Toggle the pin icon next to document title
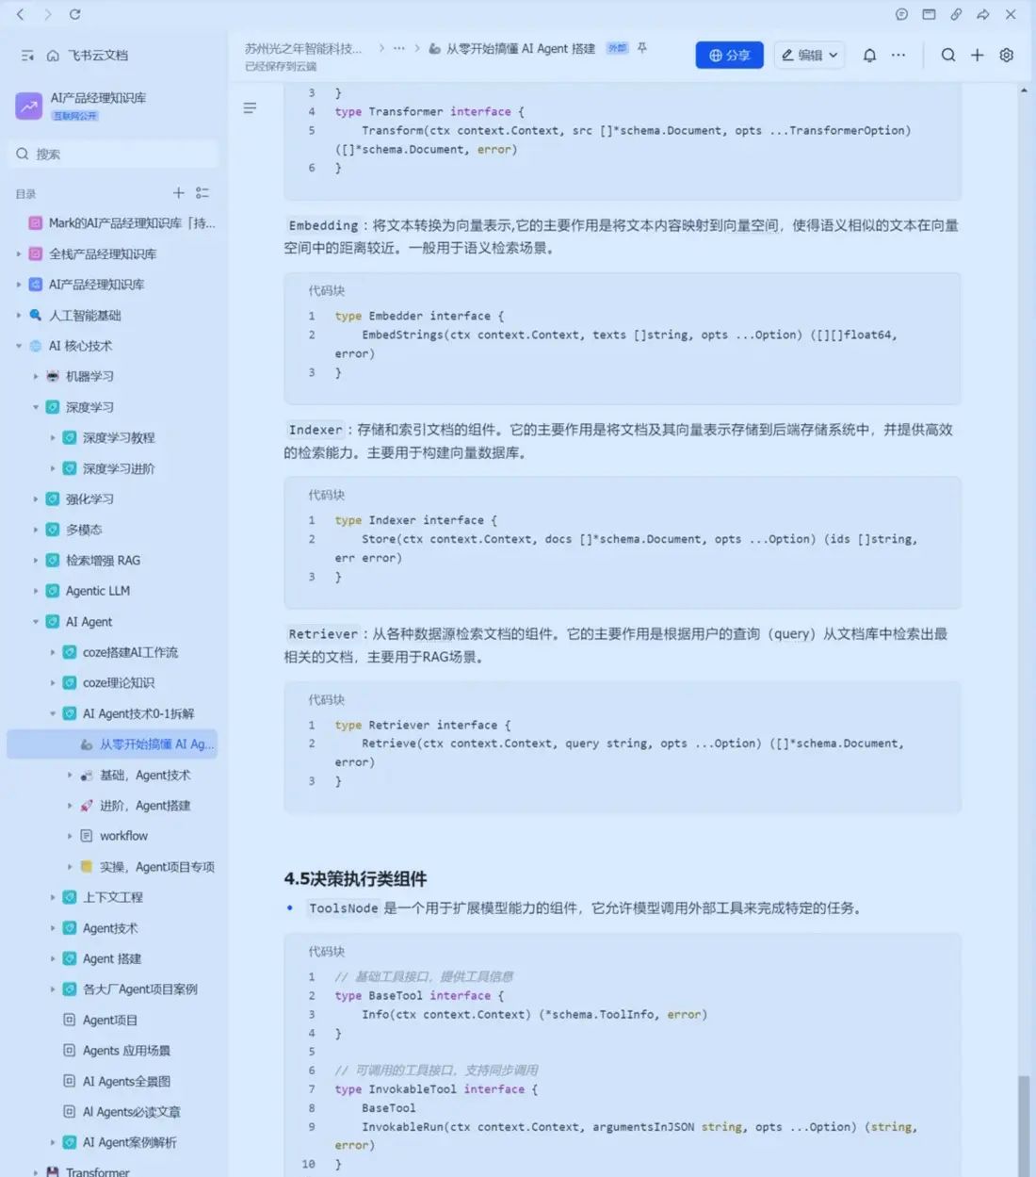Image resolution: width=1036 pixels, height=1177 pixels. pos(641,48)
